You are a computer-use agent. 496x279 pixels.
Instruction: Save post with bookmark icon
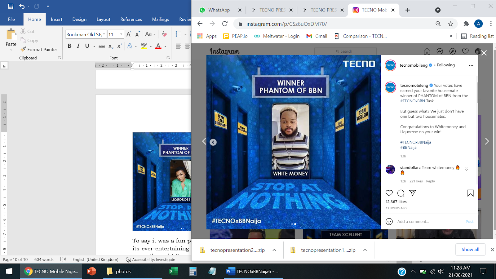tap(470, 193)
